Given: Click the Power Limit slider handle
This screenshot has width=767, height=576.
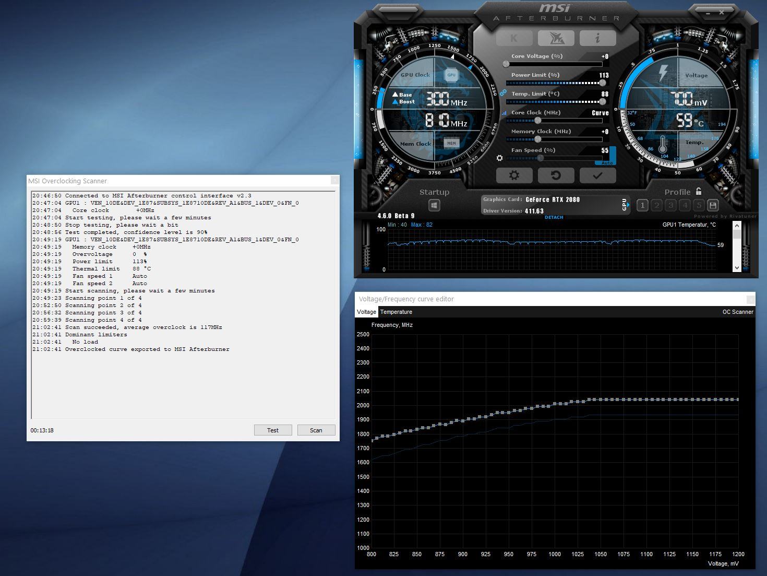Looking at the screenshot, I should [x=603, y=83].
